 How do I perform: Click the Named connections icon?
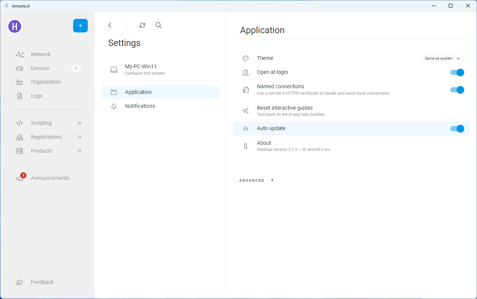(x=246, y=90)
